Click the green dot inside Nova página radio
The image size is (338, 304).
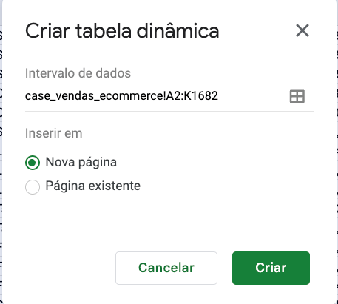coord(33,163)
